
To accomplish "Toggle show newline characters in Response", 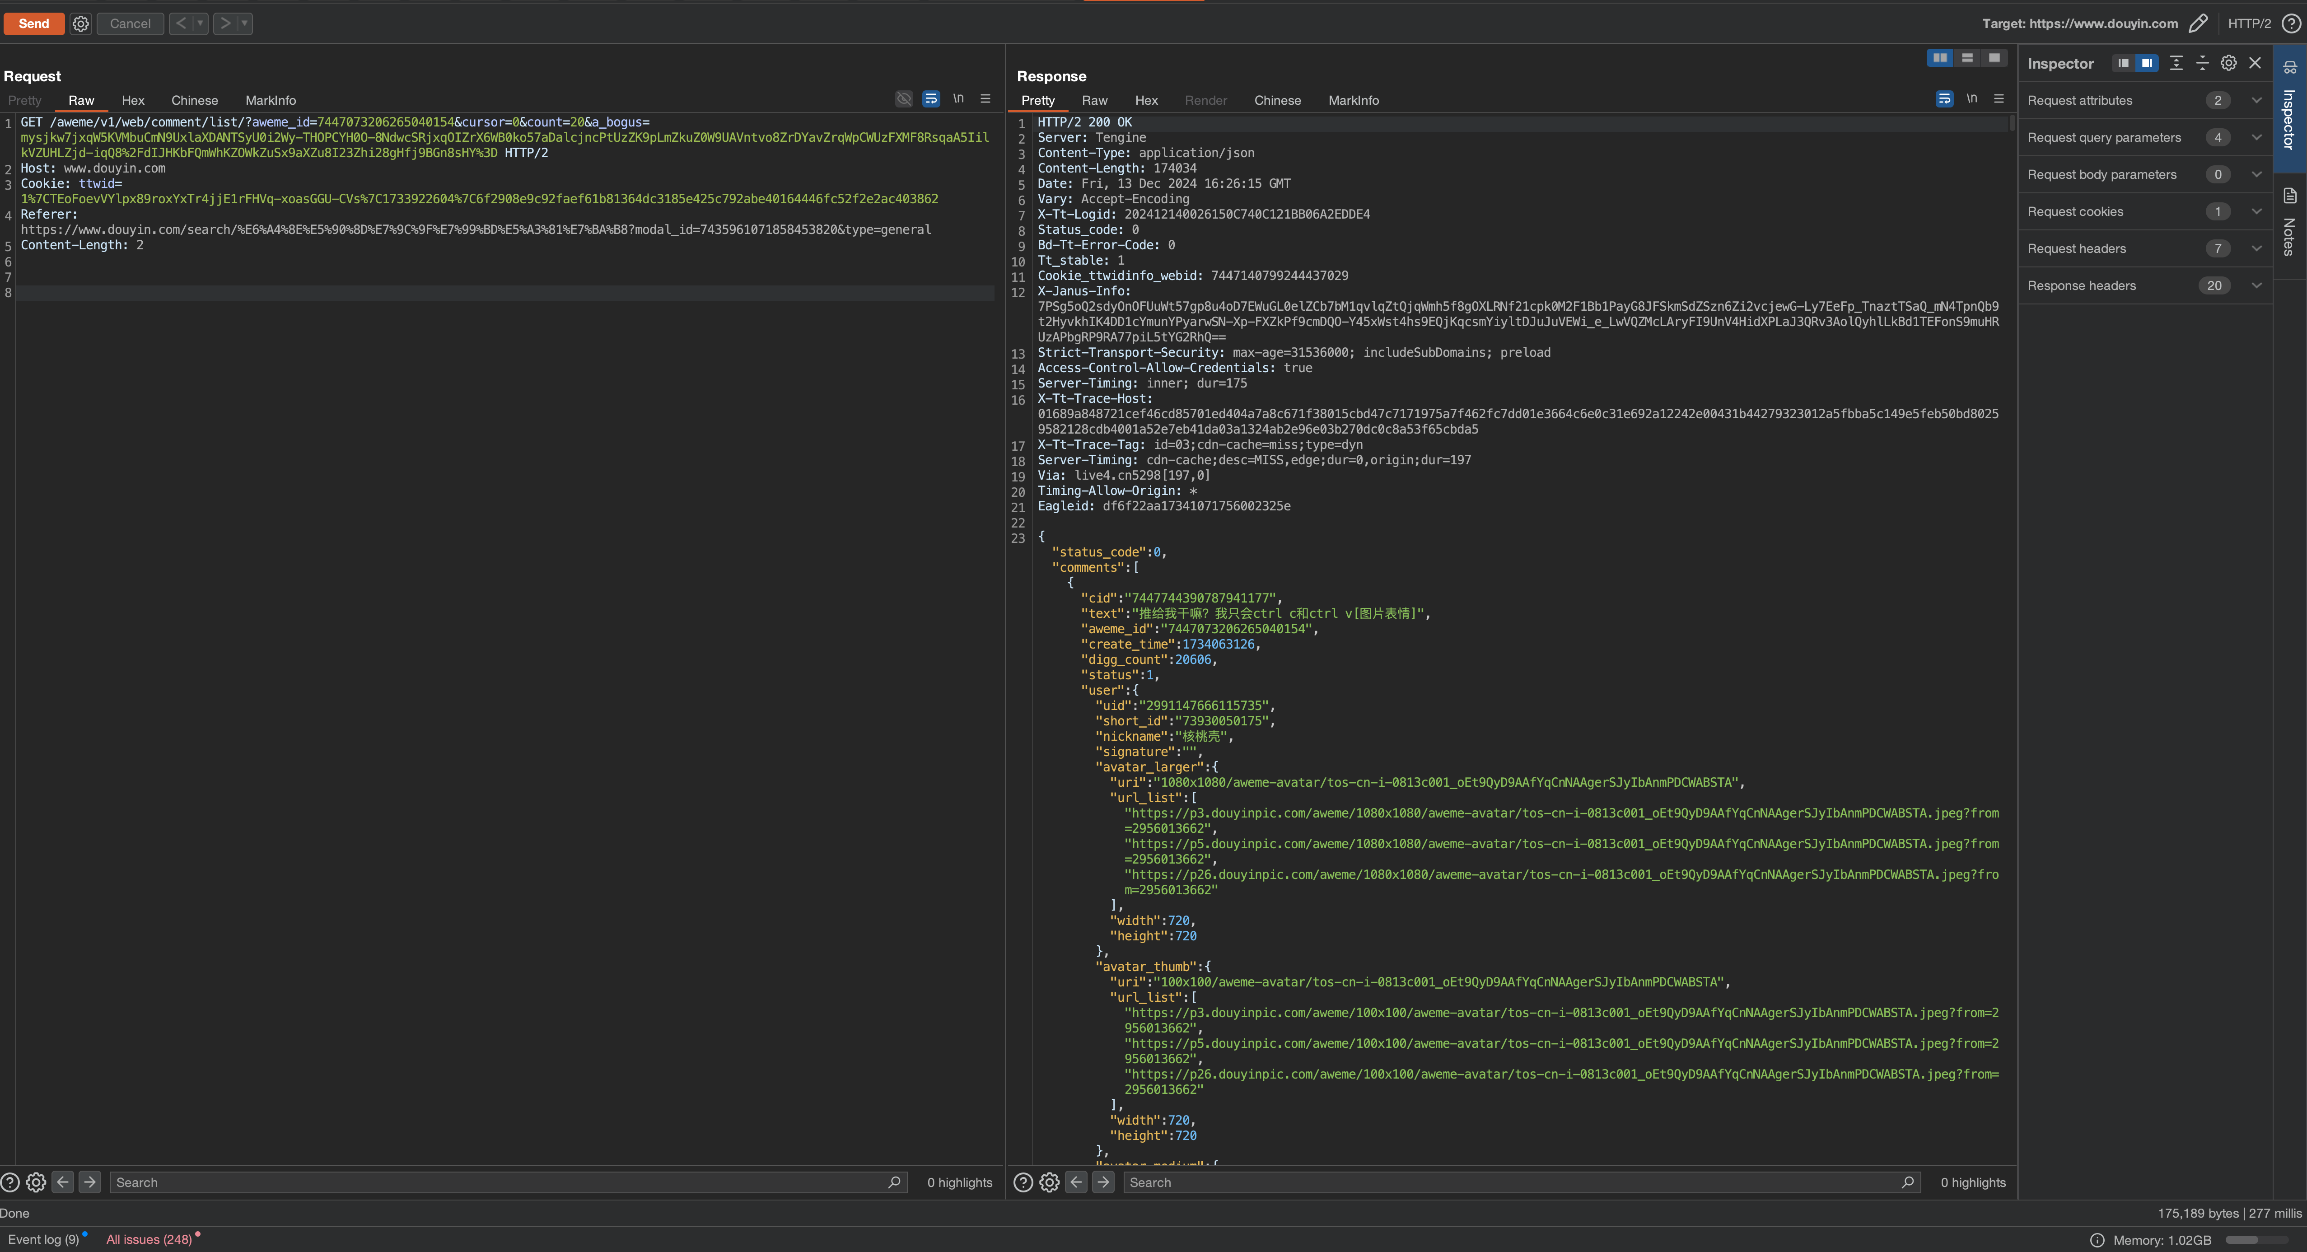I will click(1971, 98).
